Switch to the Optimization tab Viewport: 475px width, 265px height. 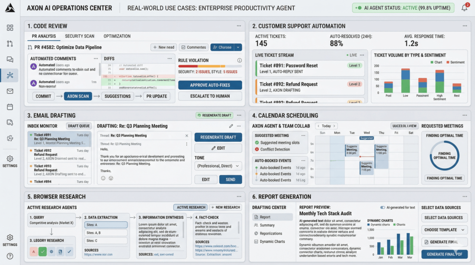point(117,36)
